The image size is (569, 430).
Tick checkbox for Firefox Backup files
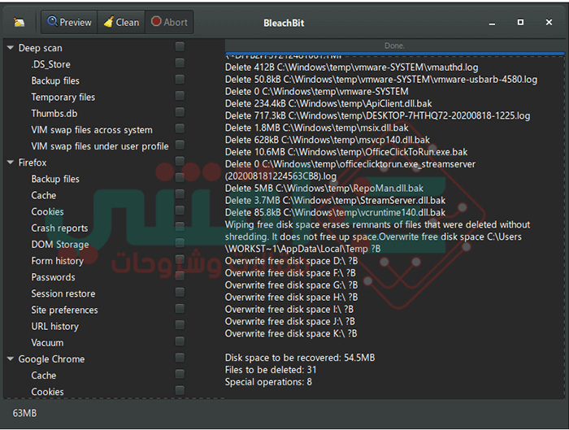180,177
